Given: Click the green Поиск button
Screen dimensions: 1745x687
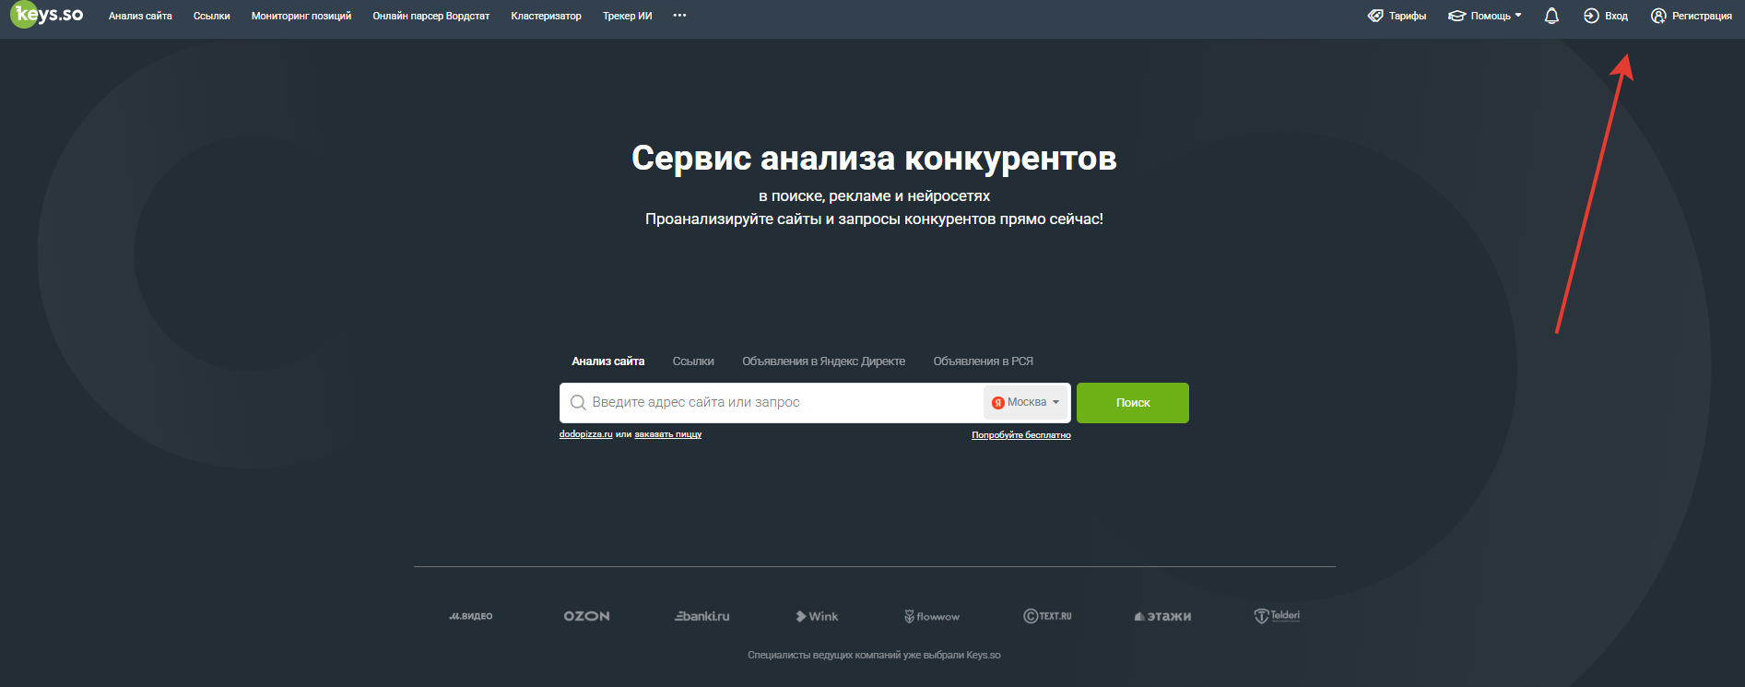Looking at the screenshot, I should click(1133, 403).
